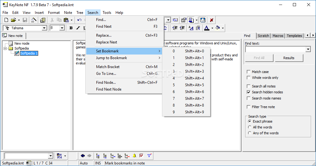Click the red checkmark box icon
This screenshot has width=316, height=166.
tap(141, 156)
